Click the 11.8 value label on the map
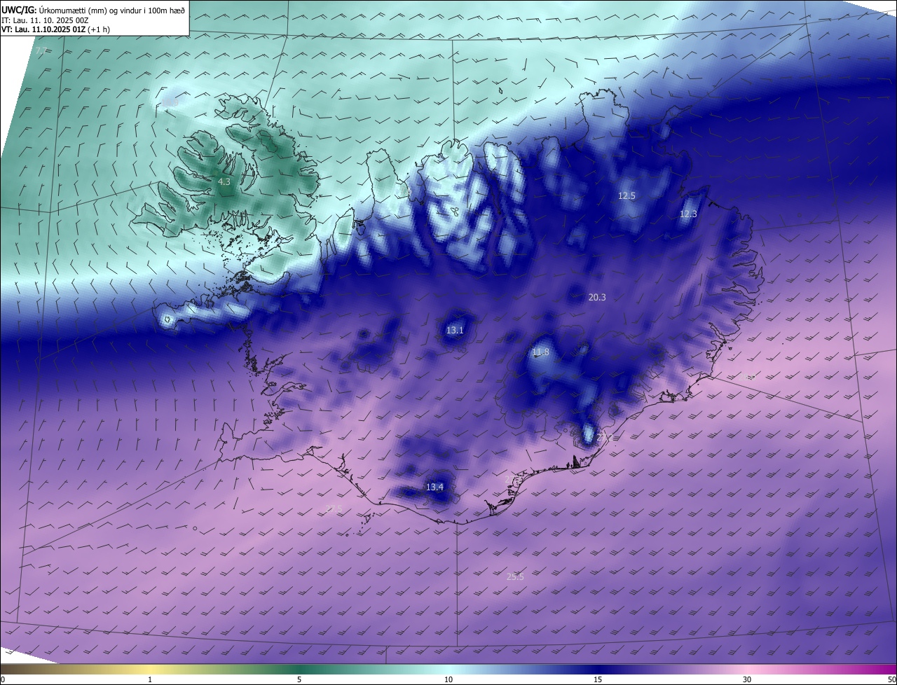Image resolution: width=897 pixels, height=685 pixels. [540, 352]
